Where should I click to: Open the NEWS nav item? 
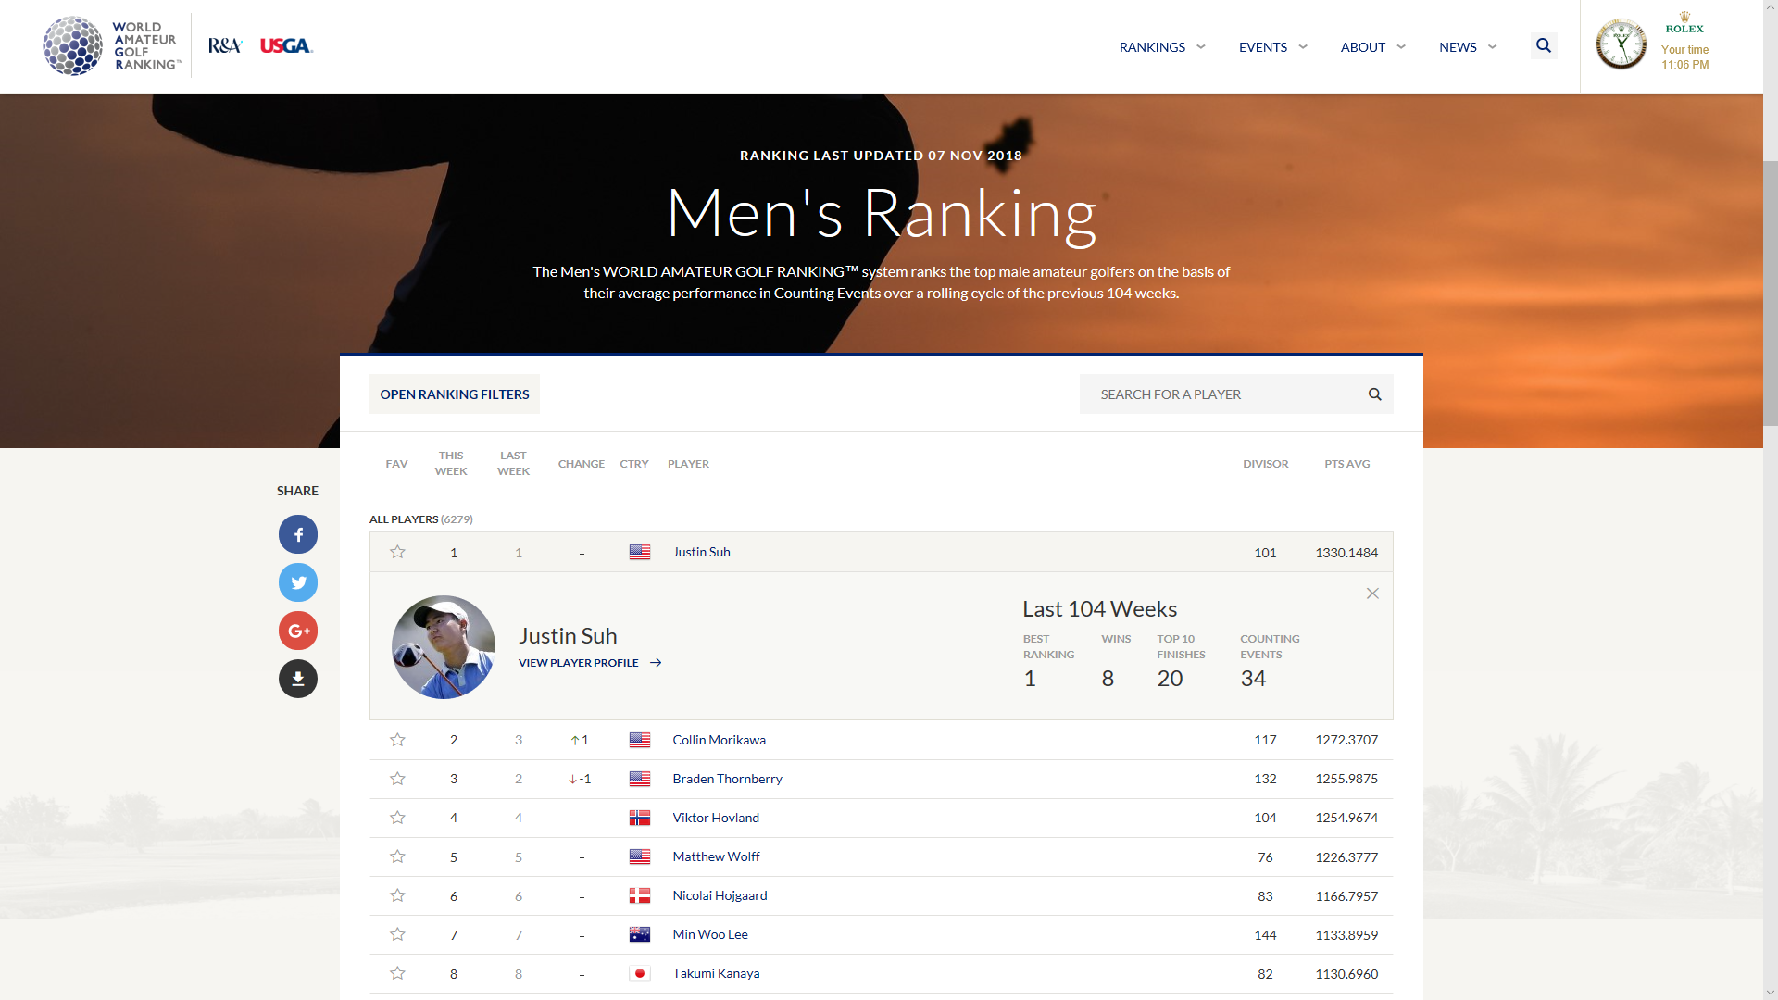pos(1458,47)
